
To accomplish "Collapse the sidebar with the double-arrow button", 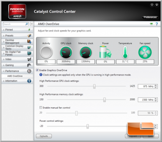I will 32,24.
